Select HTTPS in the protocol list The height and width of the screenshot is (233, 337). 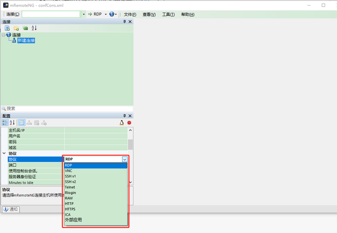[96, 209]
